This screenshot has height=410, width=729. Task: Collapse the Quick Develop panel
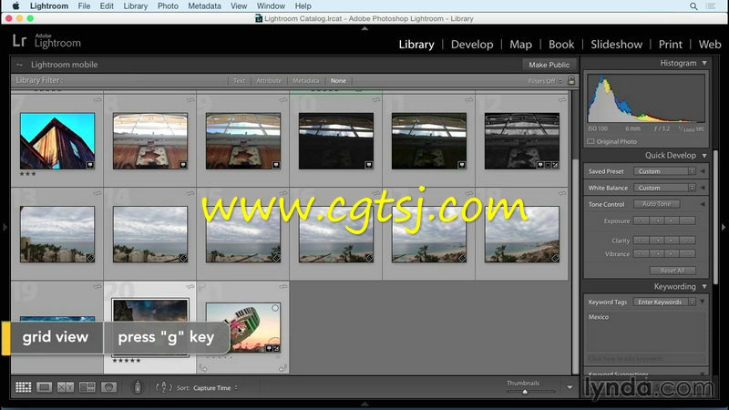tap(704, 155)
